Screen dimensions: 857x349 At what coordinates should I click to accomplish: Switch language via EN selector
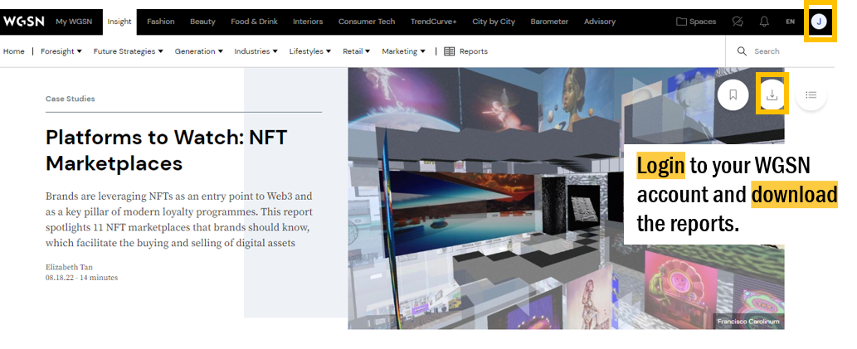[x=791, y=22]
